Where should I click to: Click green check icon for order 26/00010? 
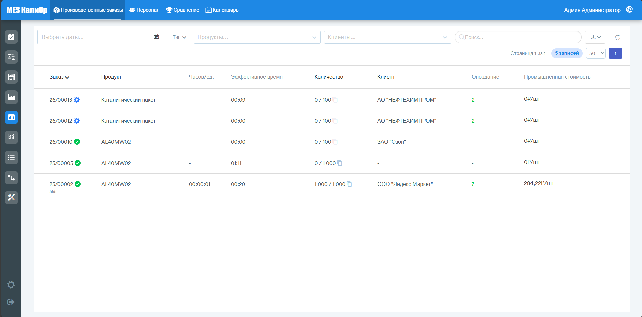[x=77, y=142]
